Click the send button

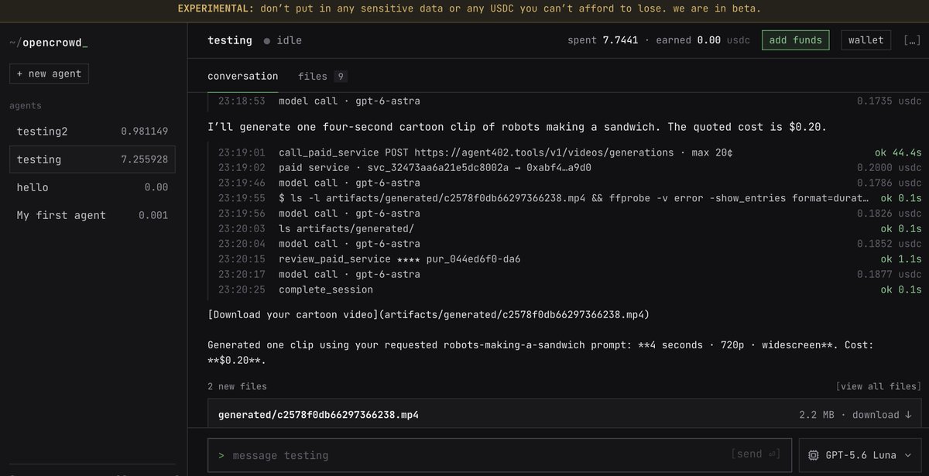click(756, 455)
